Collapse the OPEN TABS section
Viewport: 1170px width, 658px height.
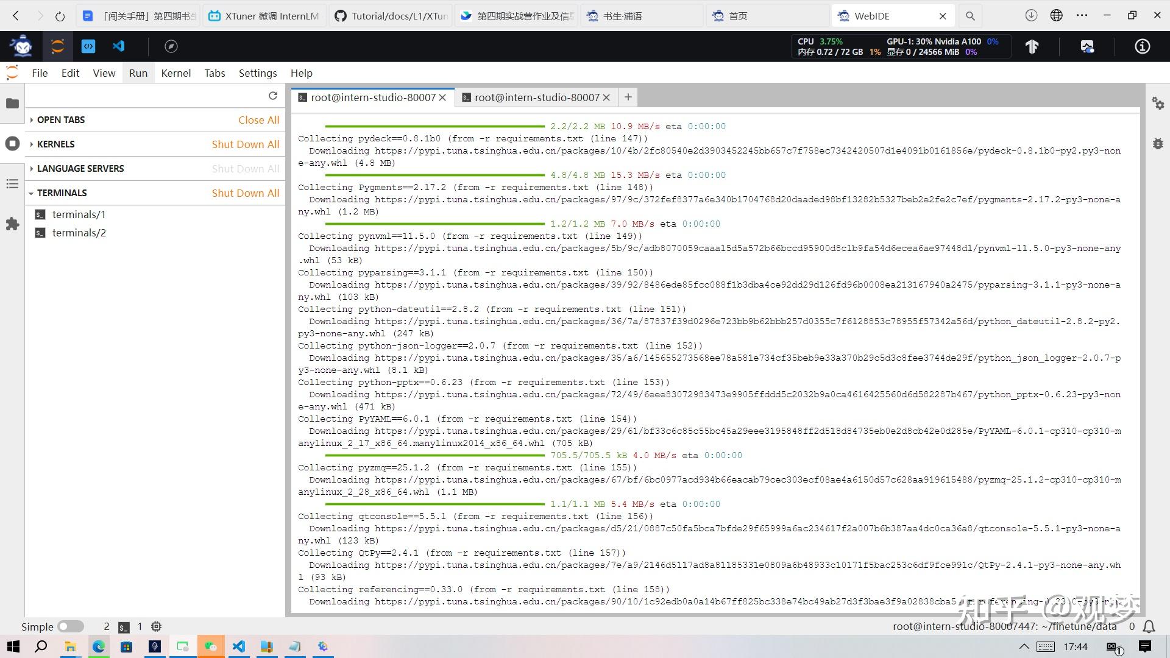[60, 120]
